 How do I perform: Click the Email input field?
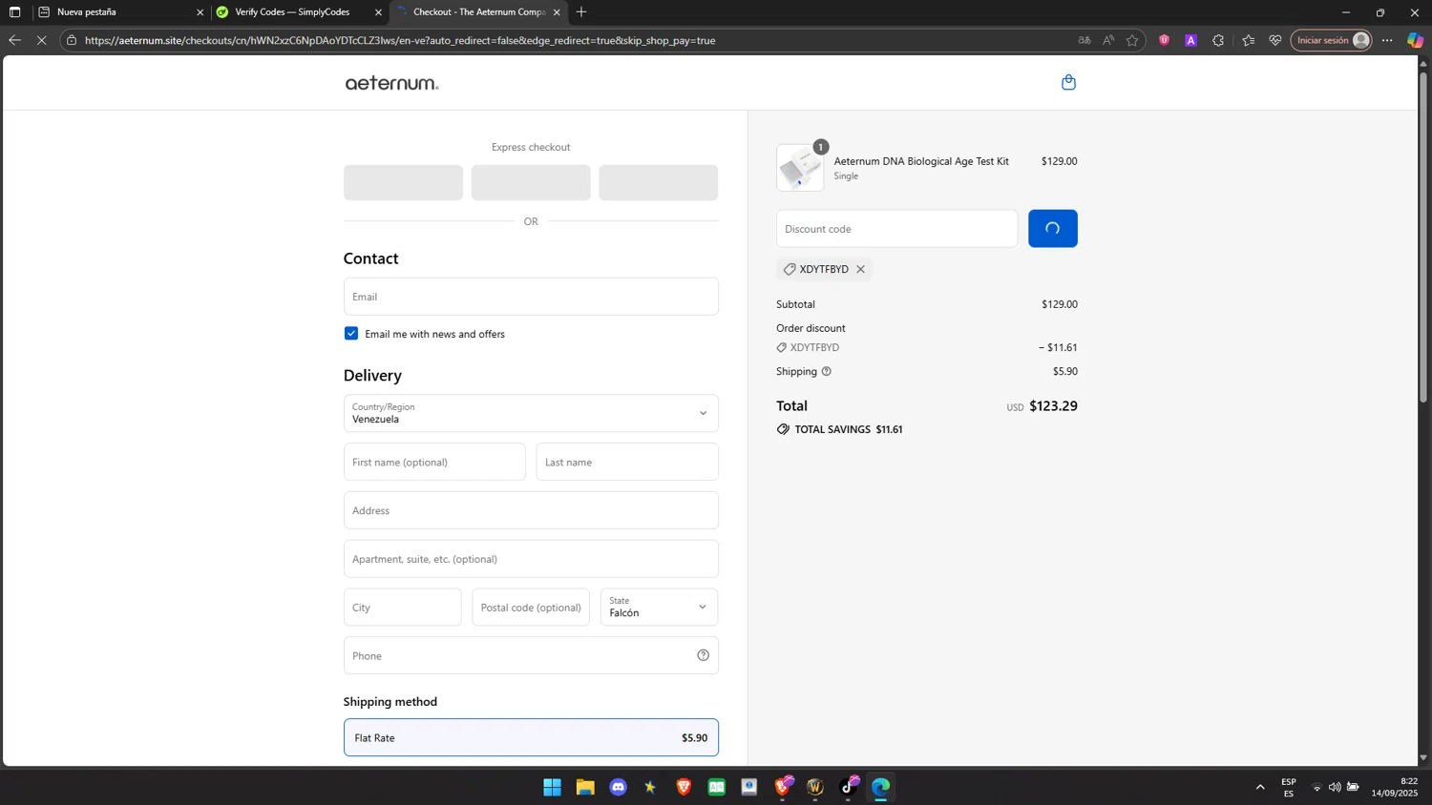point(531,297)
